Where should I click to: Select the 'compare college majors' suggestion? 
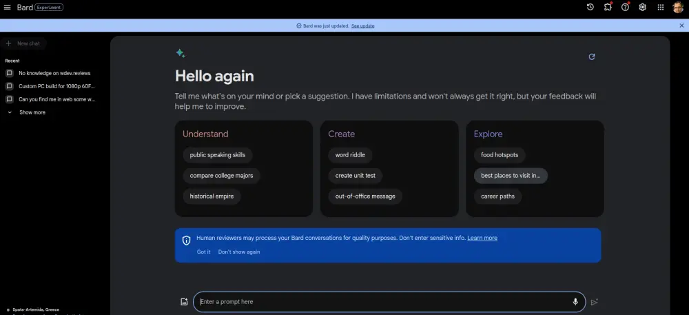pyautogui.click(x=221, y=176)
